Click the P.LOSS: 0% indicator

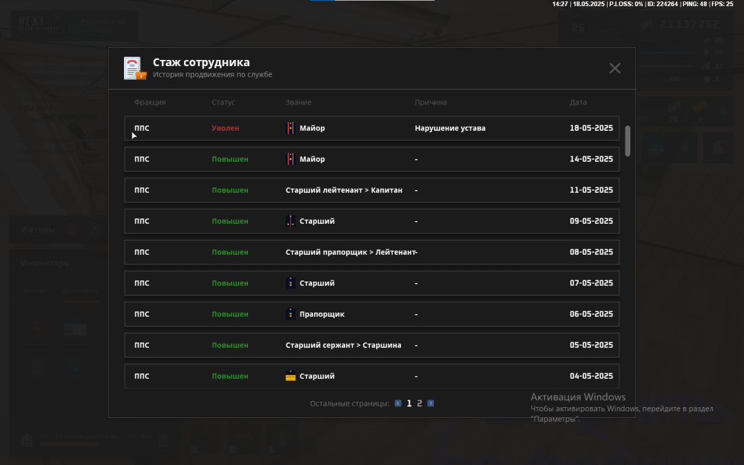tap(626, 4)
